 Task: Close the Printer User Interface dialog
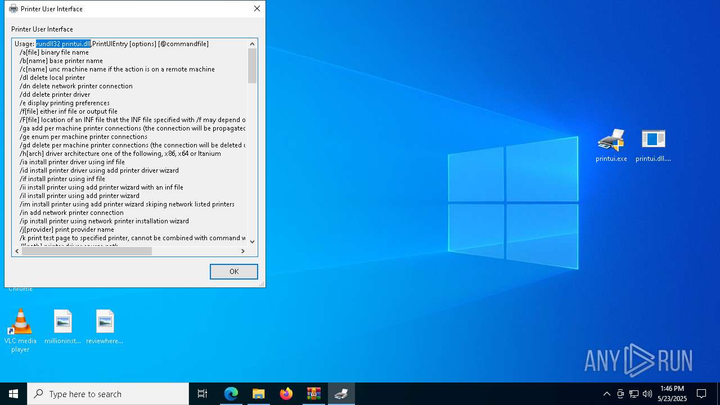click(x=257, y=8)
